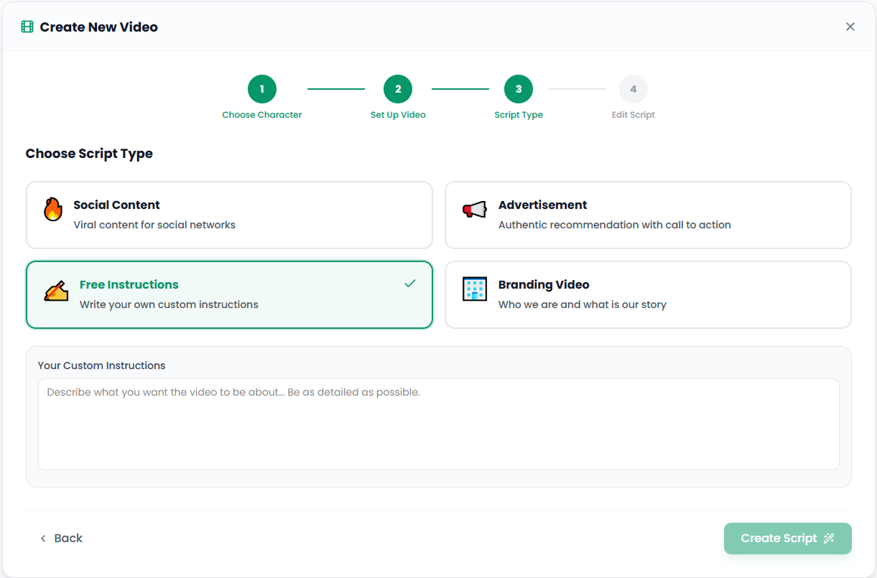
Task: Click the step 3 circle indicator
Action: [519, 89]
